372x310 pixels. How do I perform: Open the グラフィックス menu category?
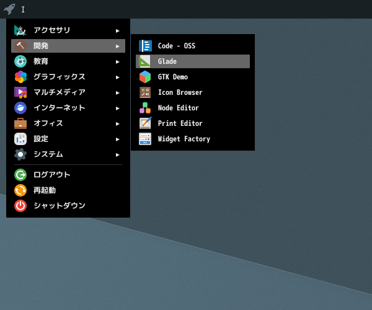68,77
